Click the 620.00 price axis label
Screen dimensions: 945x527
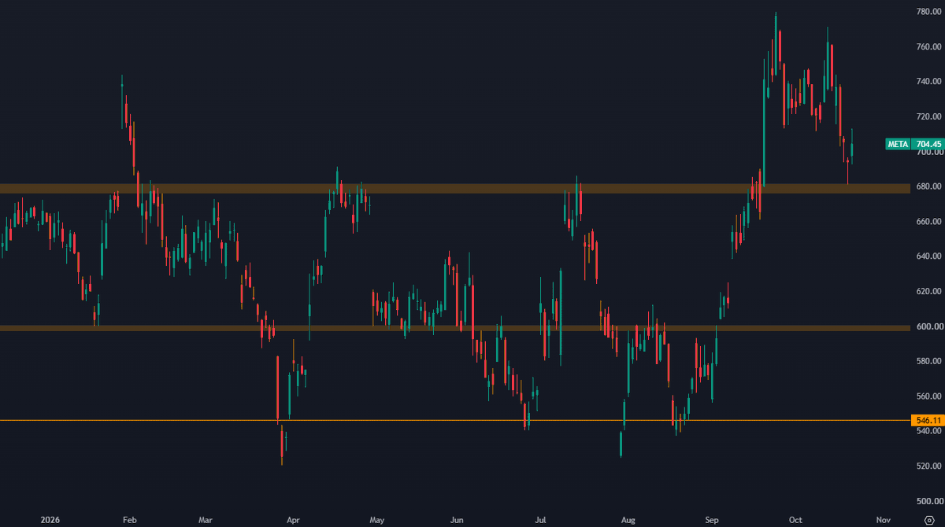[x=930, y=292]
